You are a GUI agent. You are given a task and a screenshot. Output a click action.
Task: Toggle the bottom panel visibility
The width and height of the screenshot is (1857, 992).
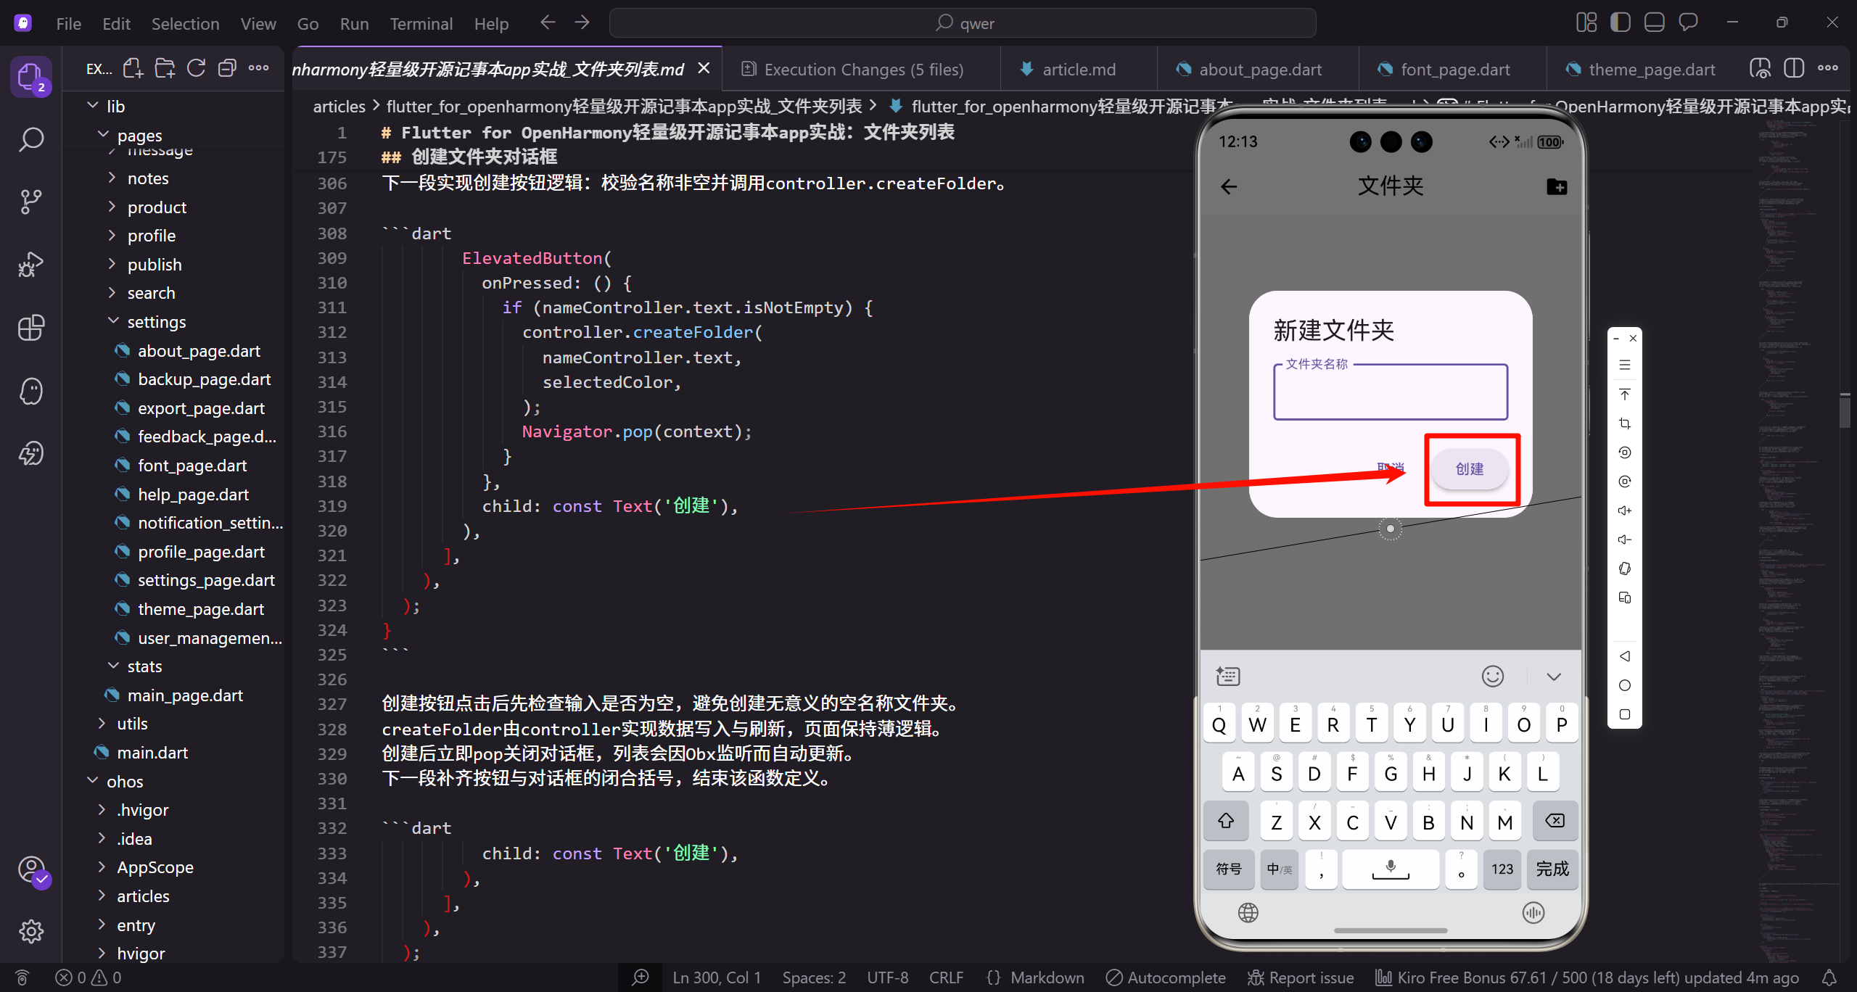coord(1655,23)
